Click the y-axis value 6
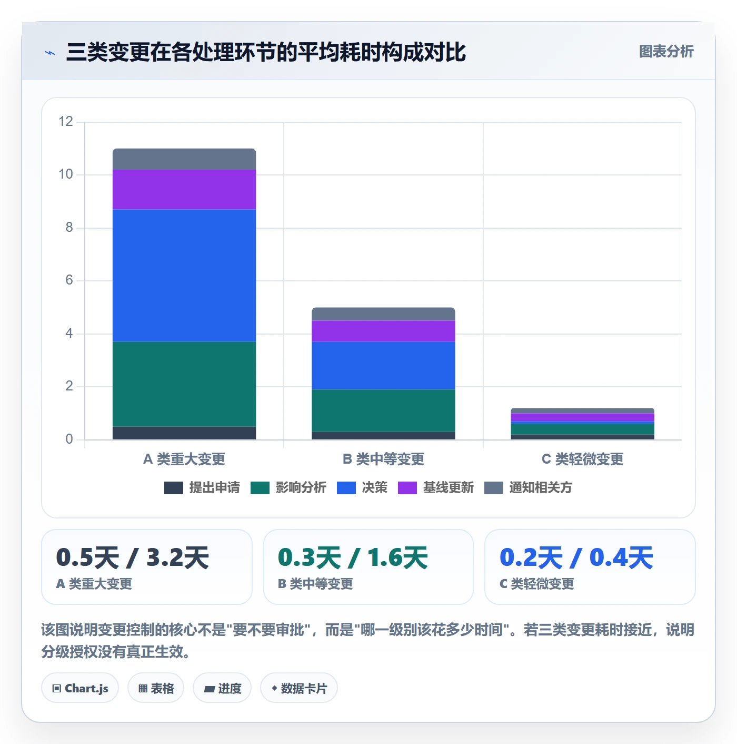This screenshot has width=737, height=744. coord(69,280)
